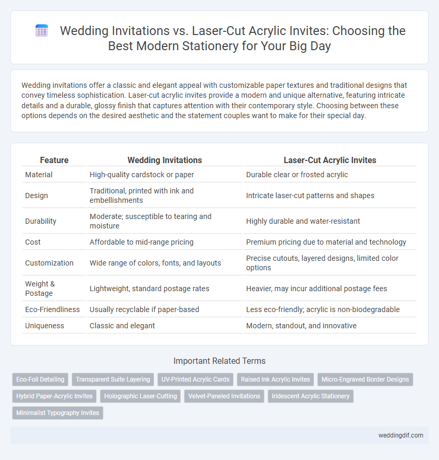The image size is (439, 460).
Task: Click the Holographic Laser-Cutting tag
Action: click(141, 396)
